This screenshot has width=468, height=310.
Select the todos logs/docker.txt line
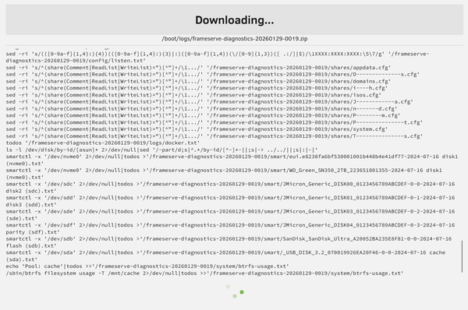pos(103,143)
